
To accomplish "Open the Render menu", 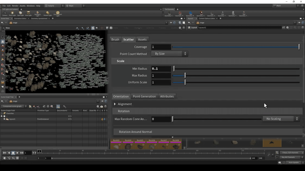I will [15, 6].
